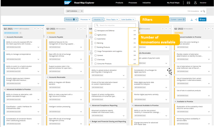Click the Current - Latest date button
214x127 pixels.
[x=177, y=19]
